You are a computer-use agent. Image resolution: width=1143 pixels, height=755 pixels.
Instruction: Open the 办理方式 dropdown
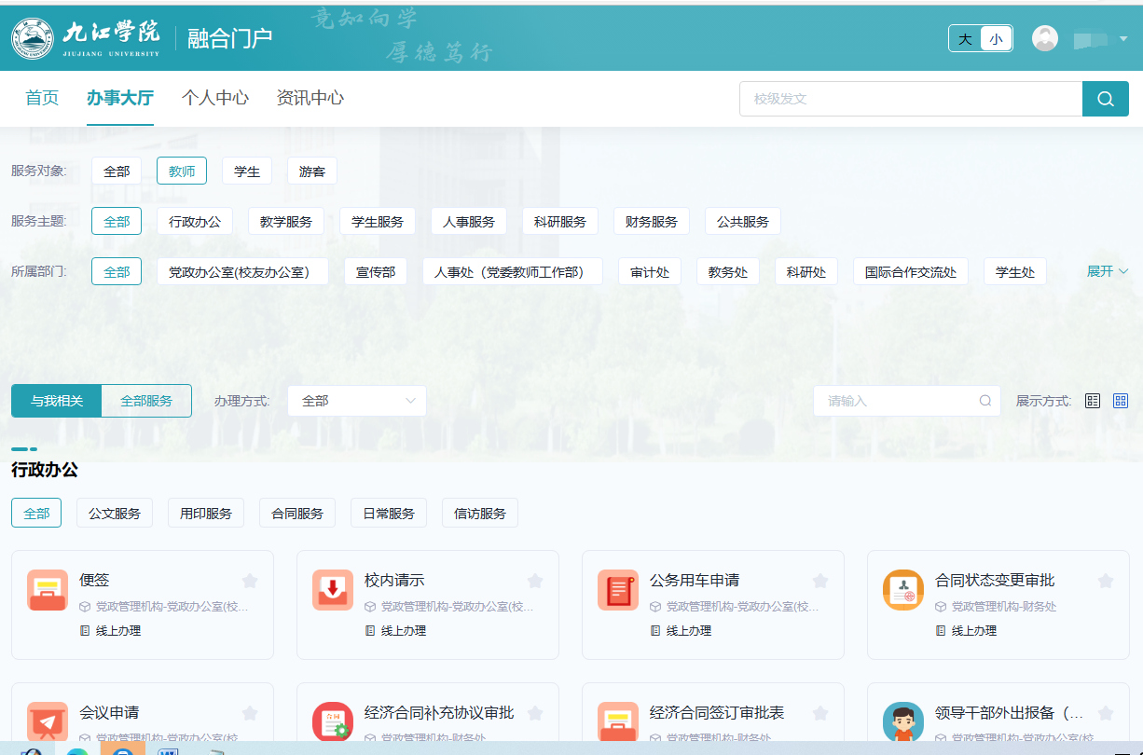coord(357,401)
